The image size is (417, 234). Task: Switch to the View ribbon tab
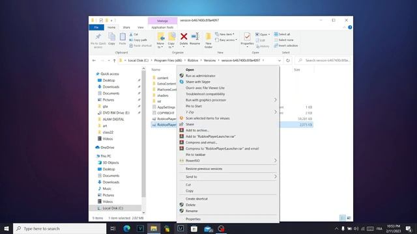pyautogui.click(x=141, y=27)
